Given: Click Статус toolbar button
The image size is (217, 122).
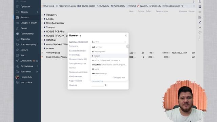Looking at the screenshot, I should [131, 6].
